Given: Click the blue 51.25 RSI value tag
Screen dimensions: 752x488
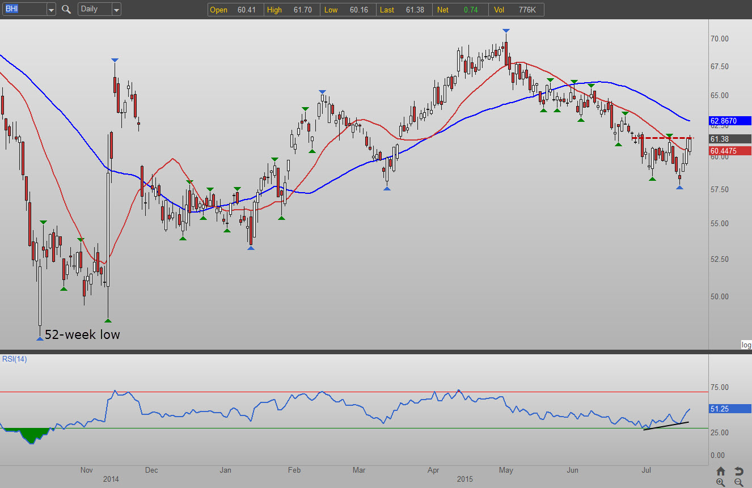Looking at the screenshot, I should 730,408.
